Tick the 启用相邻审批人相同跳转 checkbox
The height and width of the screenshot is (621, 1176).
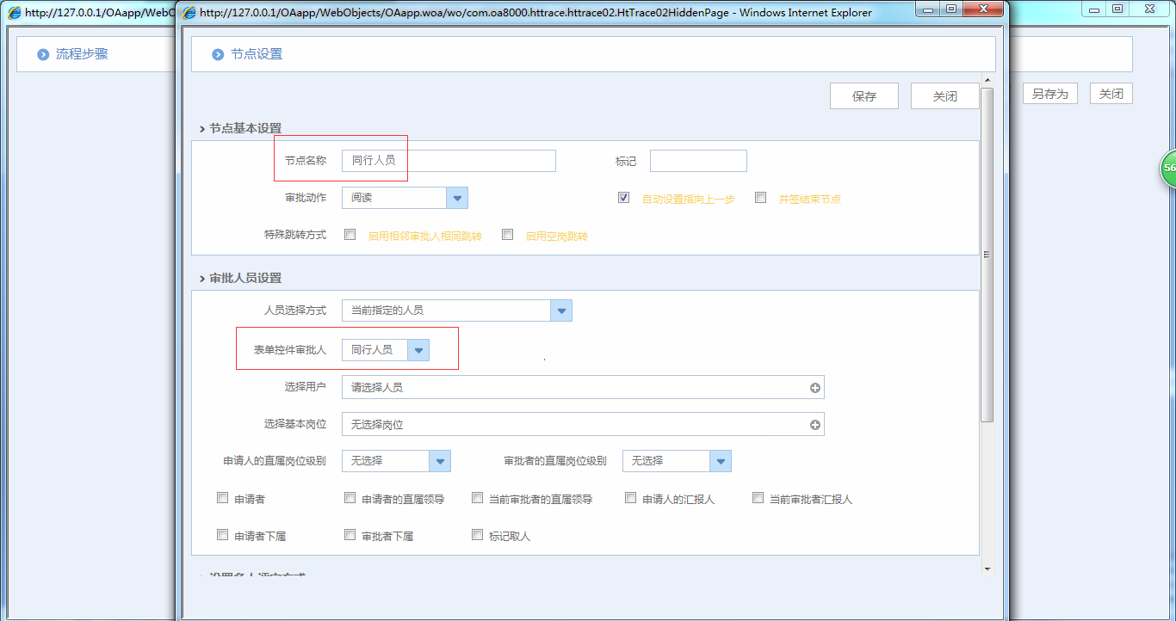coord(350,235)
